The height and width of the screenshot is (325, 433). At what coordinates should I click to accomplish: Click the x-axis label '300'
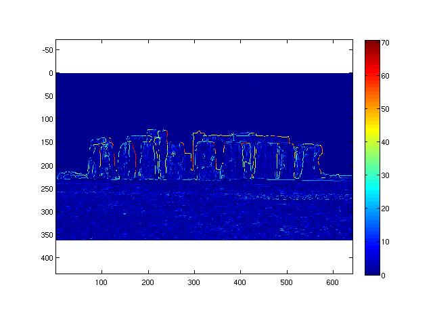pyautogui.click(x=194, y=282)
